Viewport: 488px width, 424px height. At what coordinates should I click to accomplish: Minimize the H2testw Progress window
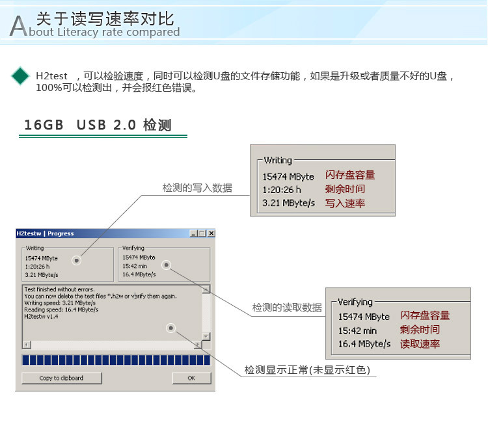click(194, 233)
